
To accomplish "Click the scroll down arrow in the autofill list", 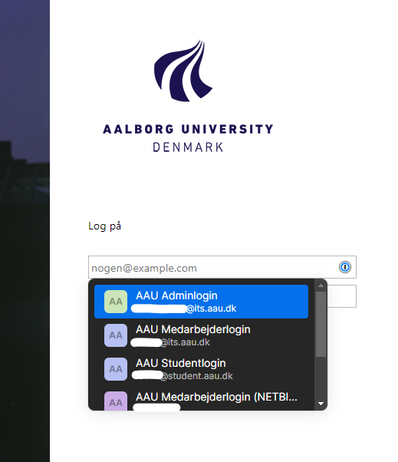I will [x=321, y=404].
